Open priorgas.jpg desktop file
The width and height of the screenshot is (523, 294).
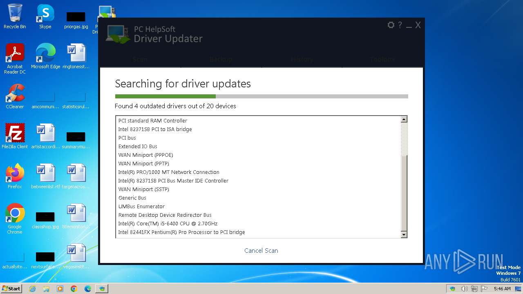click(x=76, y=20)
